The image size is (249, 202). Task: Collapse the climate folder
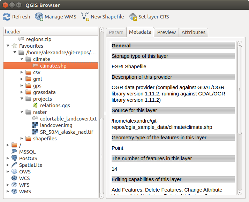tap(22, 59)
